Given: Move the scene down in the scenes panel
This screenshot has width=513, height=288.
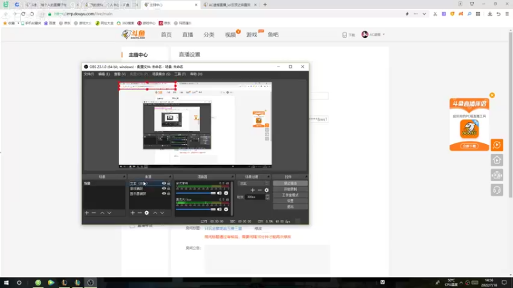Looking at the screenshot, I should point(109,213).
